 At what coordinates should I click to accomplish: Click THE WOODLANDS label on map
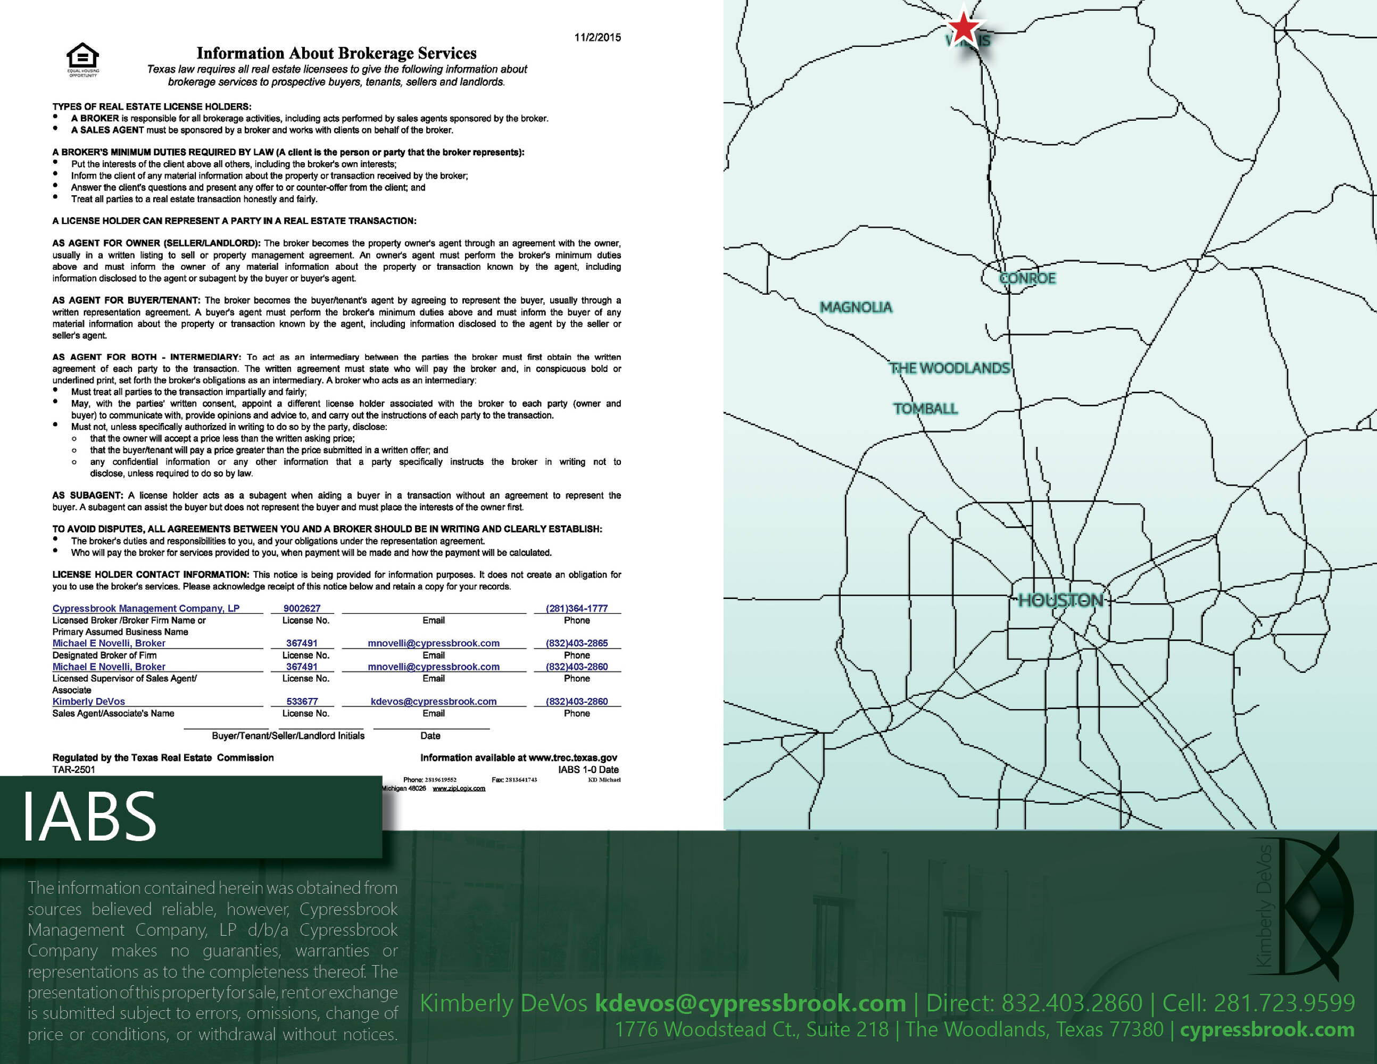coord(950,368)
